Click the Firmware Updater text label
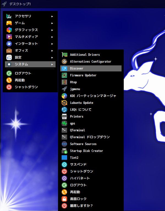 pyautogui.click(x=83, y=75)
